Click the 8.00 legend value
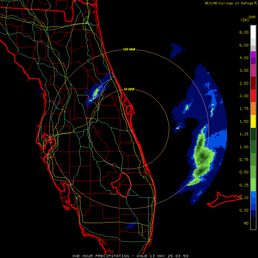The image size is (258, 258). 244,32
